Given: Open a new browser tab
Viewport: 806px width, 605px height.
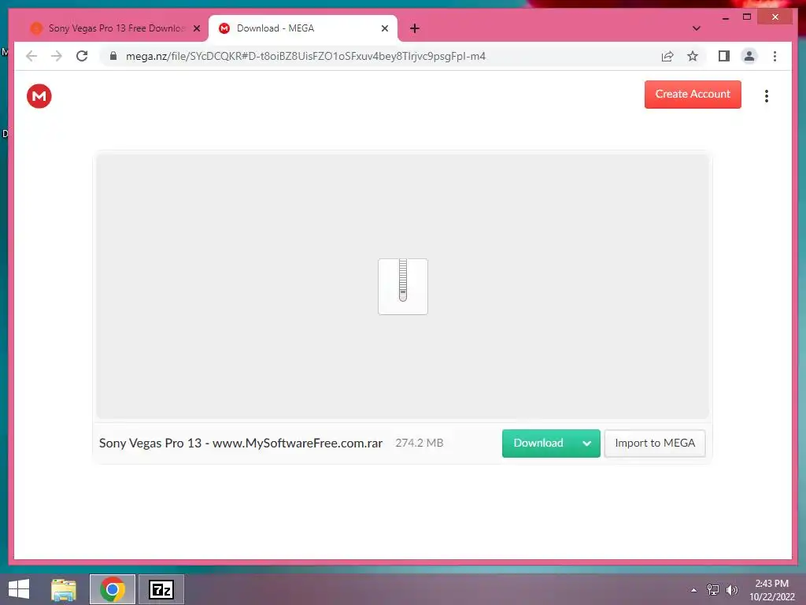Looking at the screenshot, I should [x=414, y=28].
